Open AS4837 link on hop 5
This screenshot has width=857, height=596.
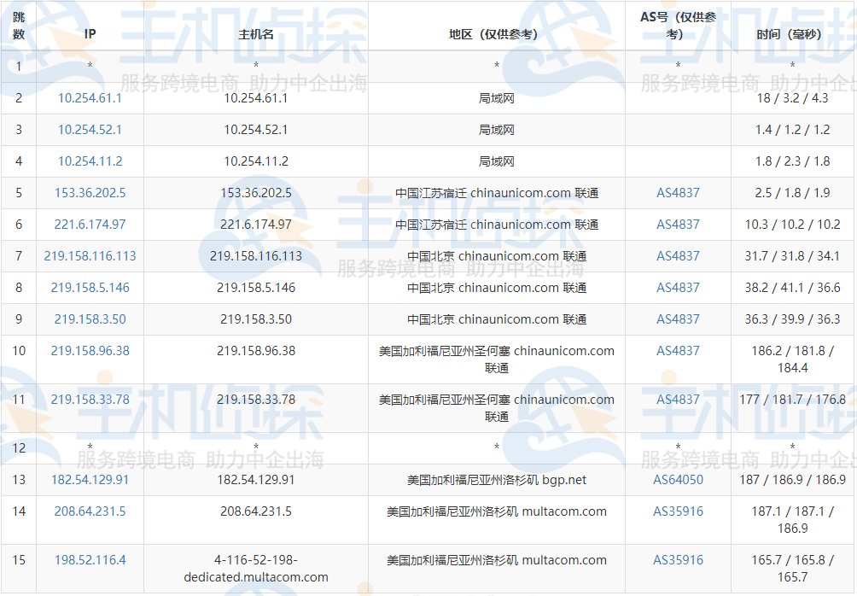[677, 192]
